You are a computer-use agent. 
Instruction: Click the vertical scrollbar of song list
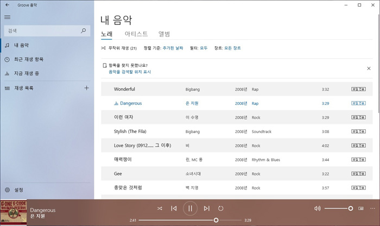pos(378,63)
